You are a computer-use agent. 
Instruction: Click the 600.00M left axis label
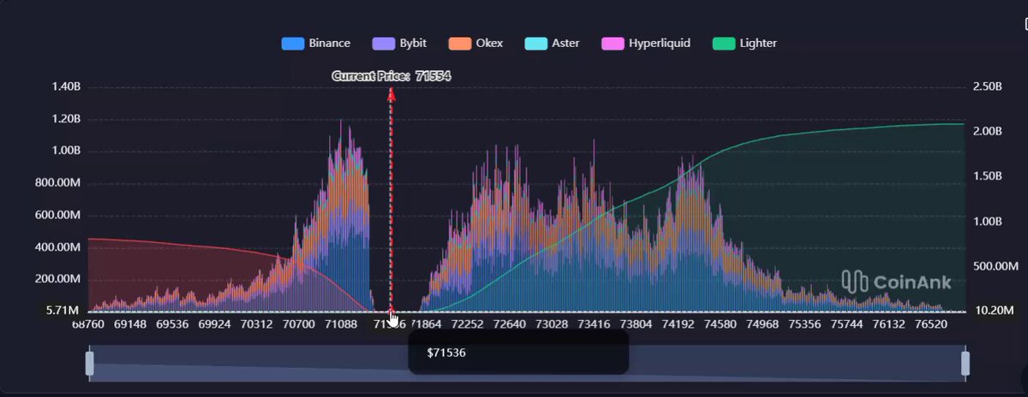[59, 215]
